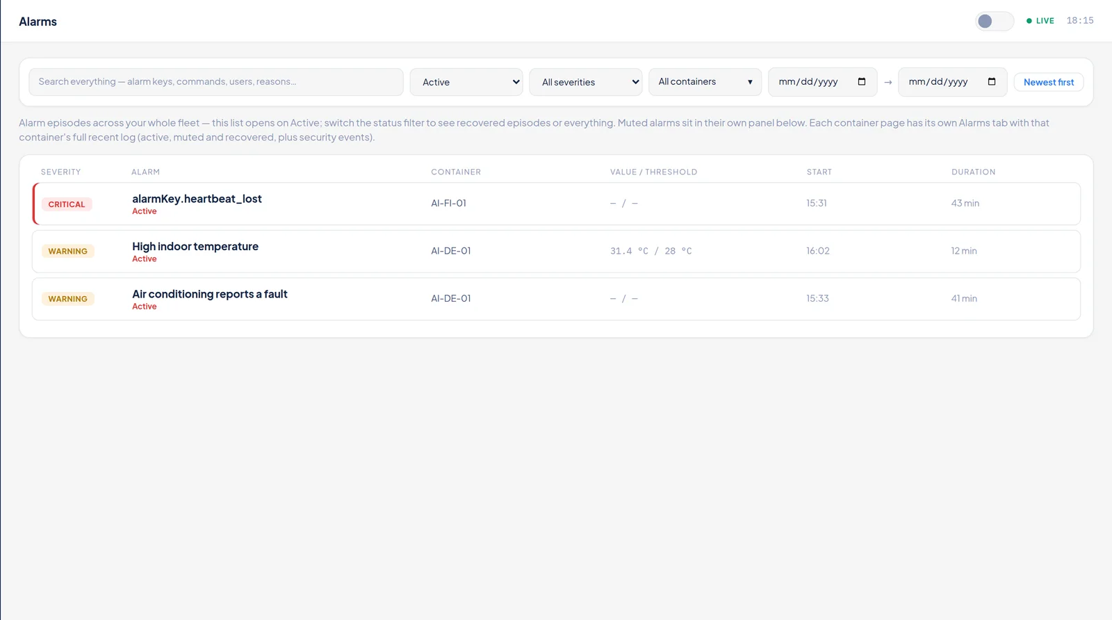Image resolution: width=1112 pixels, height=620 pixels.
Task: Click the 43 min duration
Action: coord(965,203)
